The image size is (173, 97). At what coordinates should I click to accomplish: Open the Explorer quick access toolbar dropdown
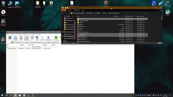69,8
